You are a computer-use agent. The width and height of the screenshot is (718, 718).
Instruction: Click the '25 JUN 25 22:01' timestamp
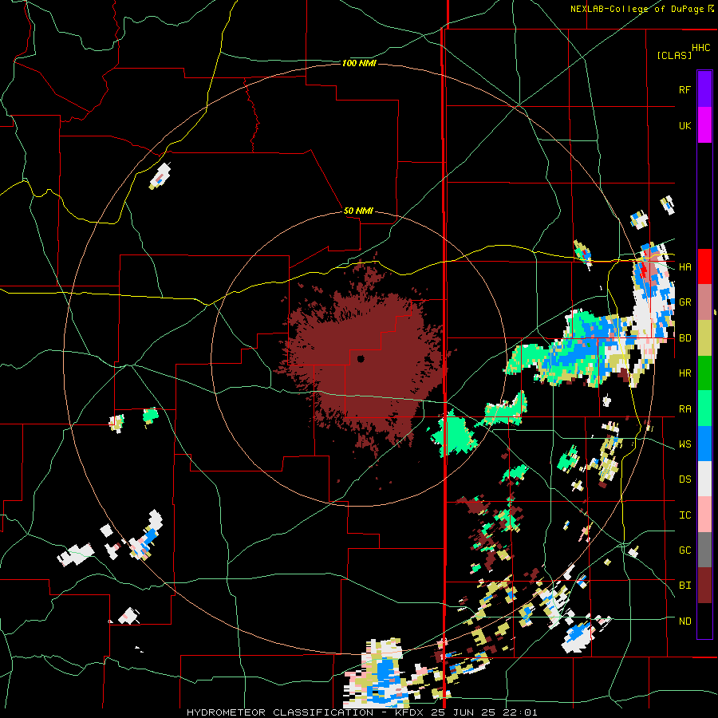484,712
